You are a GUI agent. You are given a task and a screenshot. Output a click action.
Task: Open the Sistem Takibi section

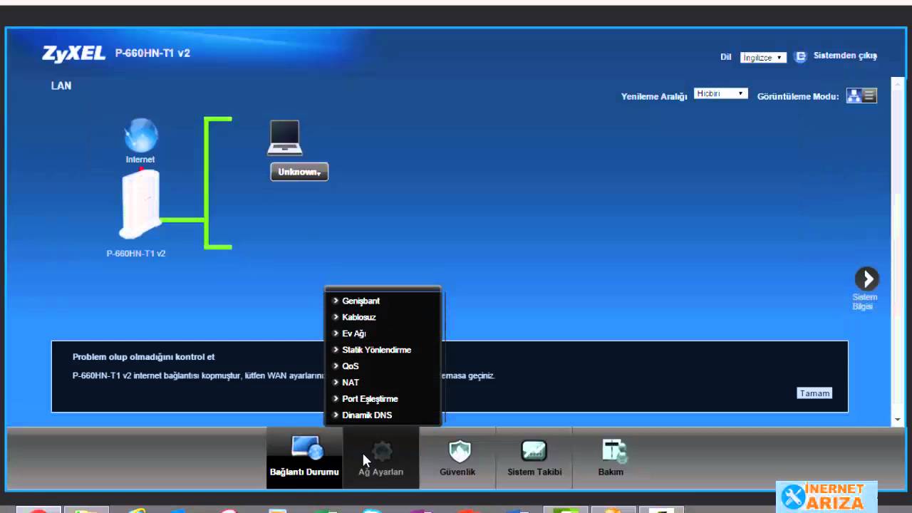tap(534, 457)
